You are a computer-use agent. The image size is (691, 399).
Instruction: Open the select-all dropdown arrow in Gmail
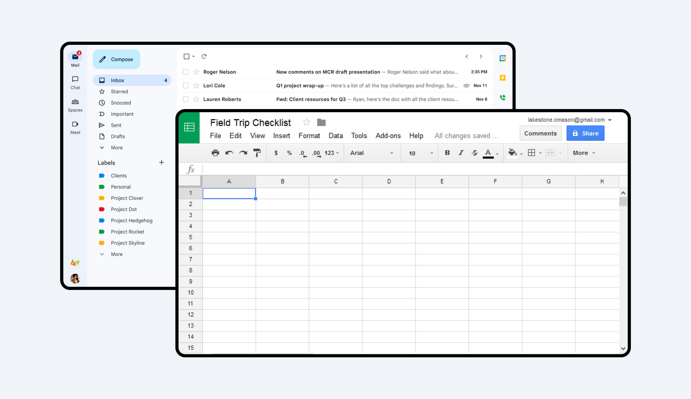[x=193, y=56]
